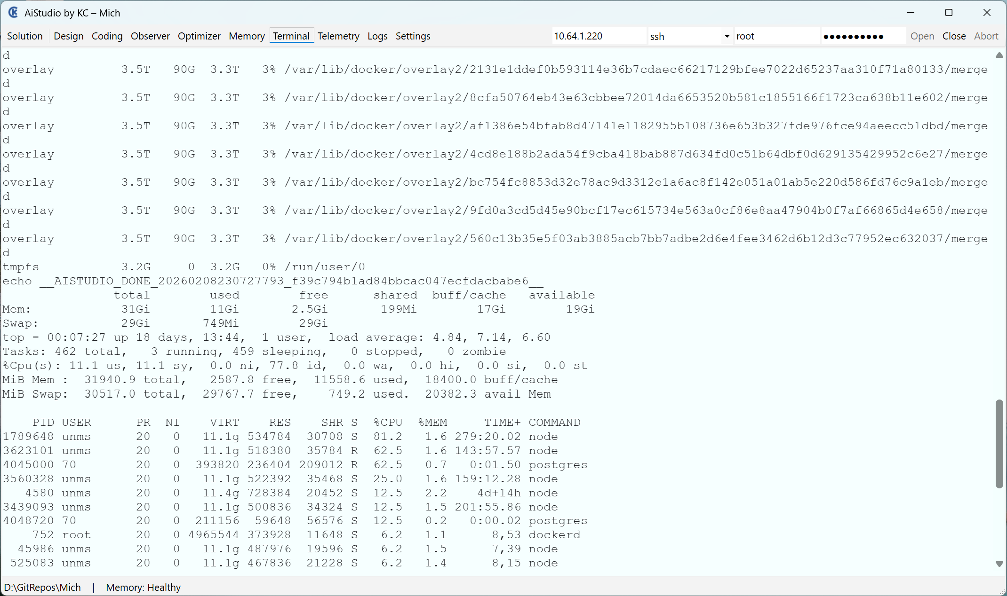
Task: Open the Settings tab
Action: click(x=413, y=36)
